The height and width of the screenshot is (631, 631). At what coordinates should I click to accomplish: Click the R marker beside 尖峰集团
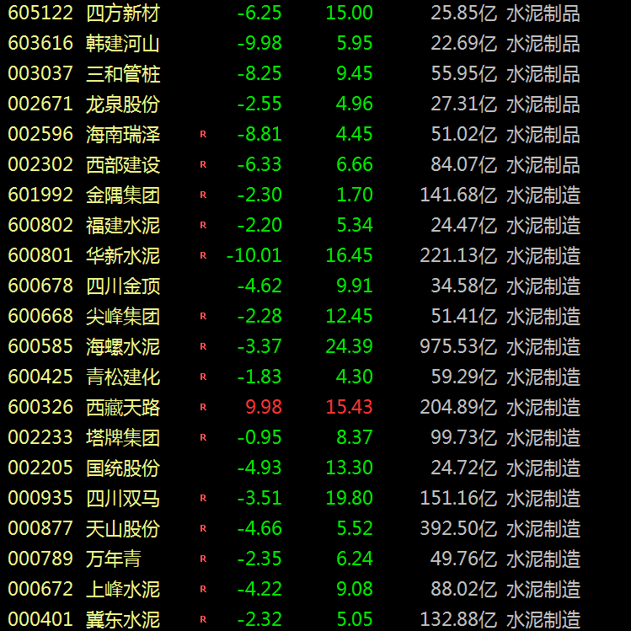coord(203,316)
